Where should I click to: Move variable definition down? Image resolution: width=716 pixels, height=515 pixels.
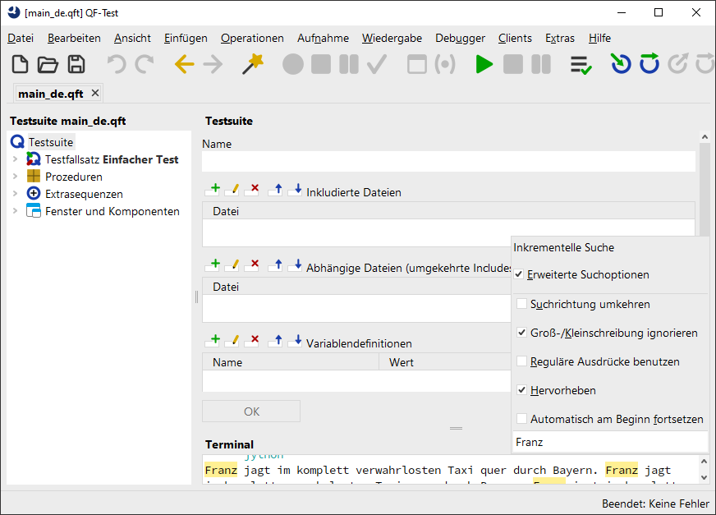[295, 340]
